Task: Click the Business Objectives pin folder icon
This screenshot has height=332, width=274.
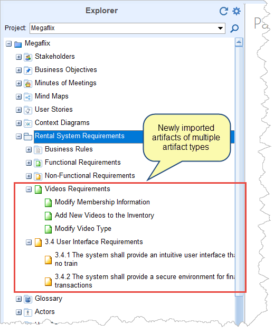Action: 28,70
